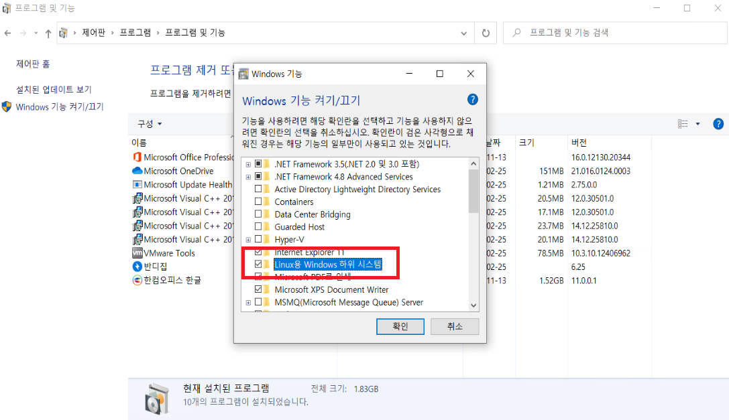Click the 반디집 program icon
729x420 pixels.
click(137, 267)
